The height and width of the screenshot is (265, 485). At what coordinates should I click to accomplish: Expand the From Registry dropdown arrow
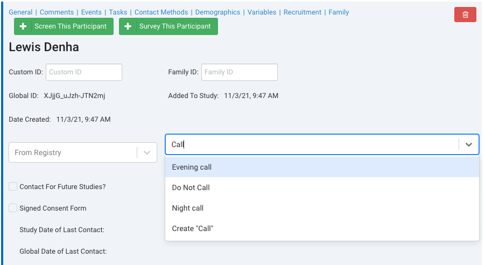tap(147, 152)
